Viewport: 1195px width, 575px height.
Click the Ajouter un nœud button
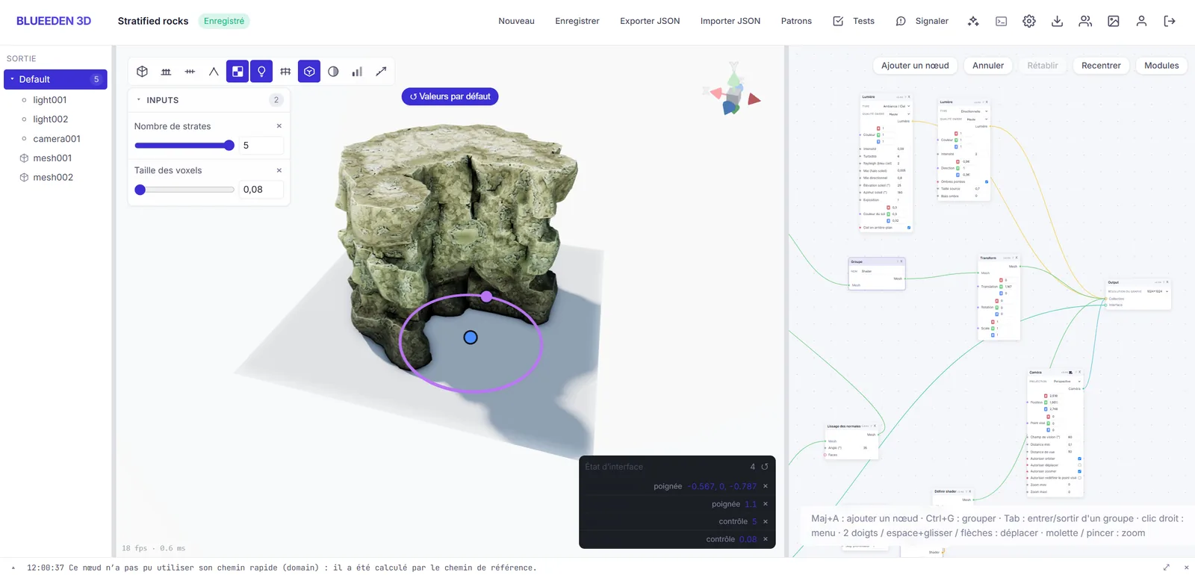(915, 66)
